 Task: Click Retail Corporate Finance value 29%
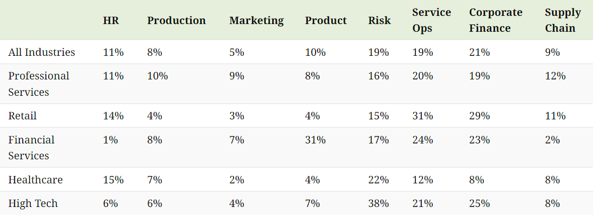(479, 116)
